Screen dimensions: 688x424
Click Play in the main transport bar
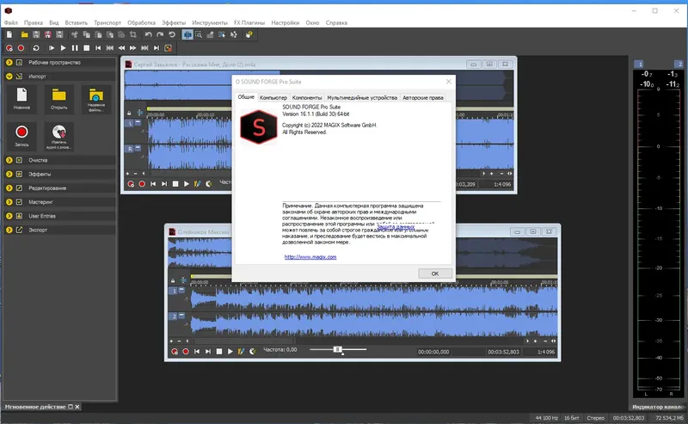coord(63,48)
